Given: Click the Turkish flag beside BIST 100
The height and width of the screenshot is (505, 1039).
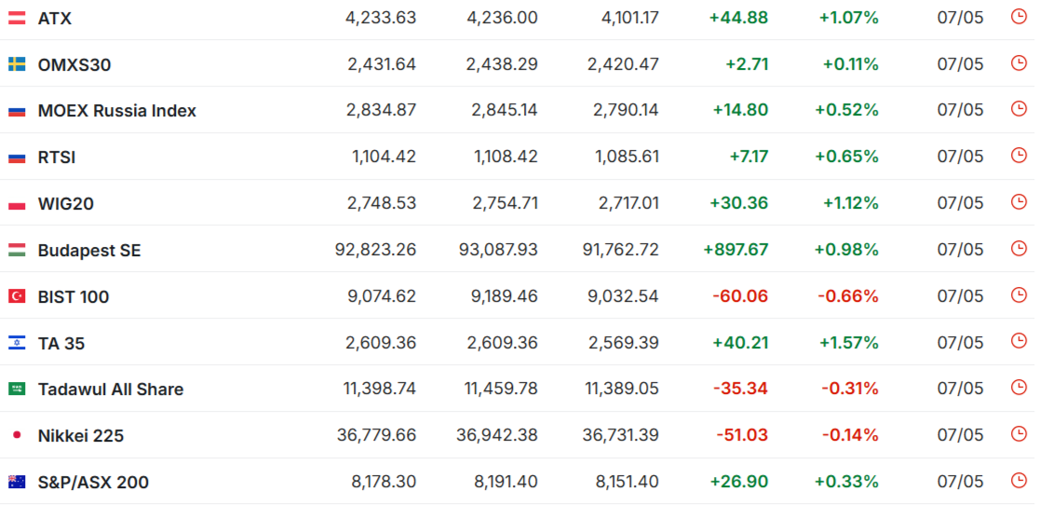Looking at the screenshot, I should (17, 296).
